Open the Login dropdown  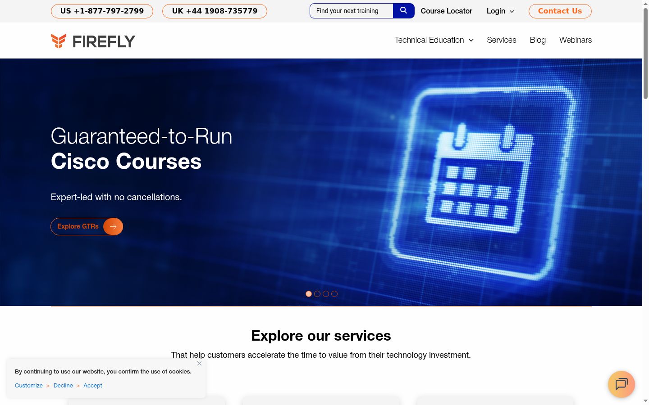(500, 11)
